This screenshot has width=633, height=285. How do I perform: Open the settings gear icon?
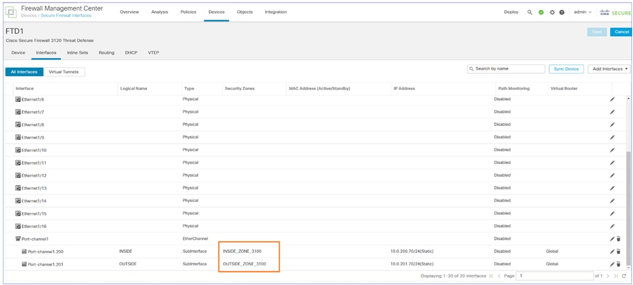pyautogui.click(x=552, y=12)
